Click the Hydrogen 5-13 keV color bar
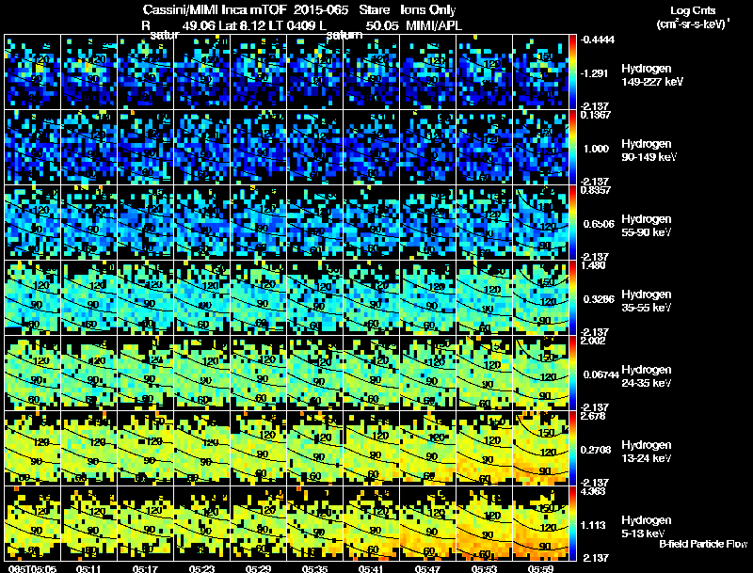 click(572, 524)
